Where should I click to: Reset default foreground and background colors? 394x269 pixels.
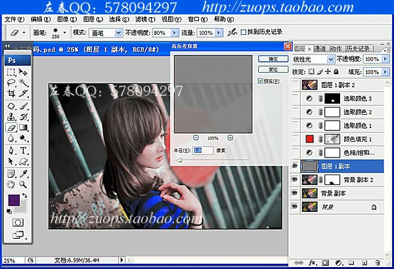(9, 211)
